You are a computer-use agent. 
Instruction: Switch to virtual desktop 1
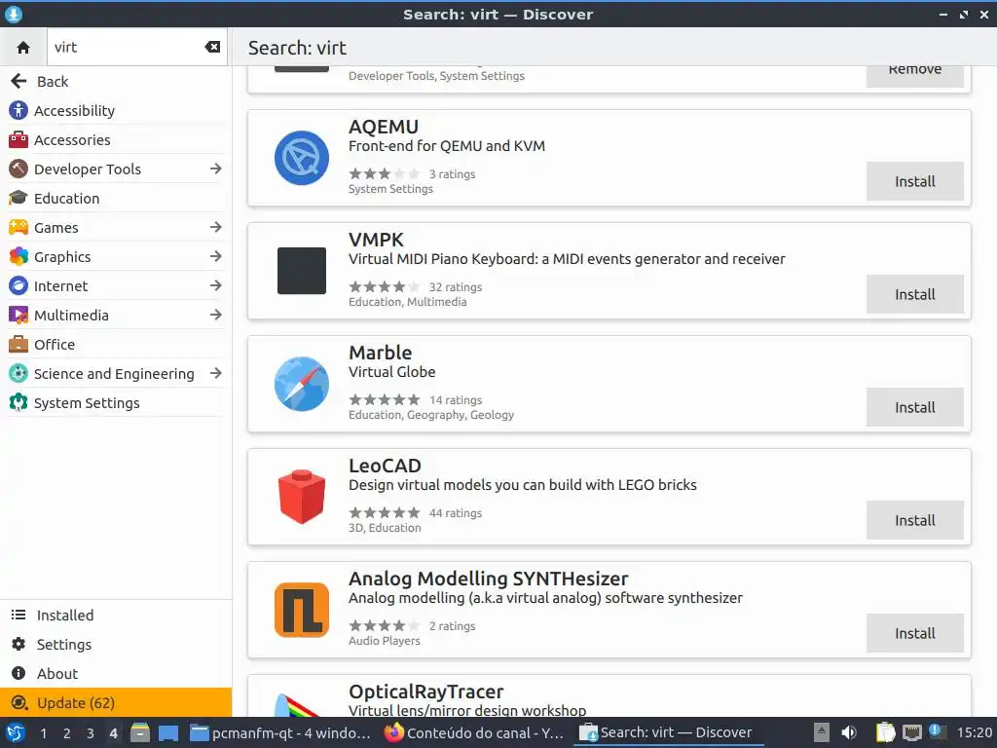(x=43, y=733)
